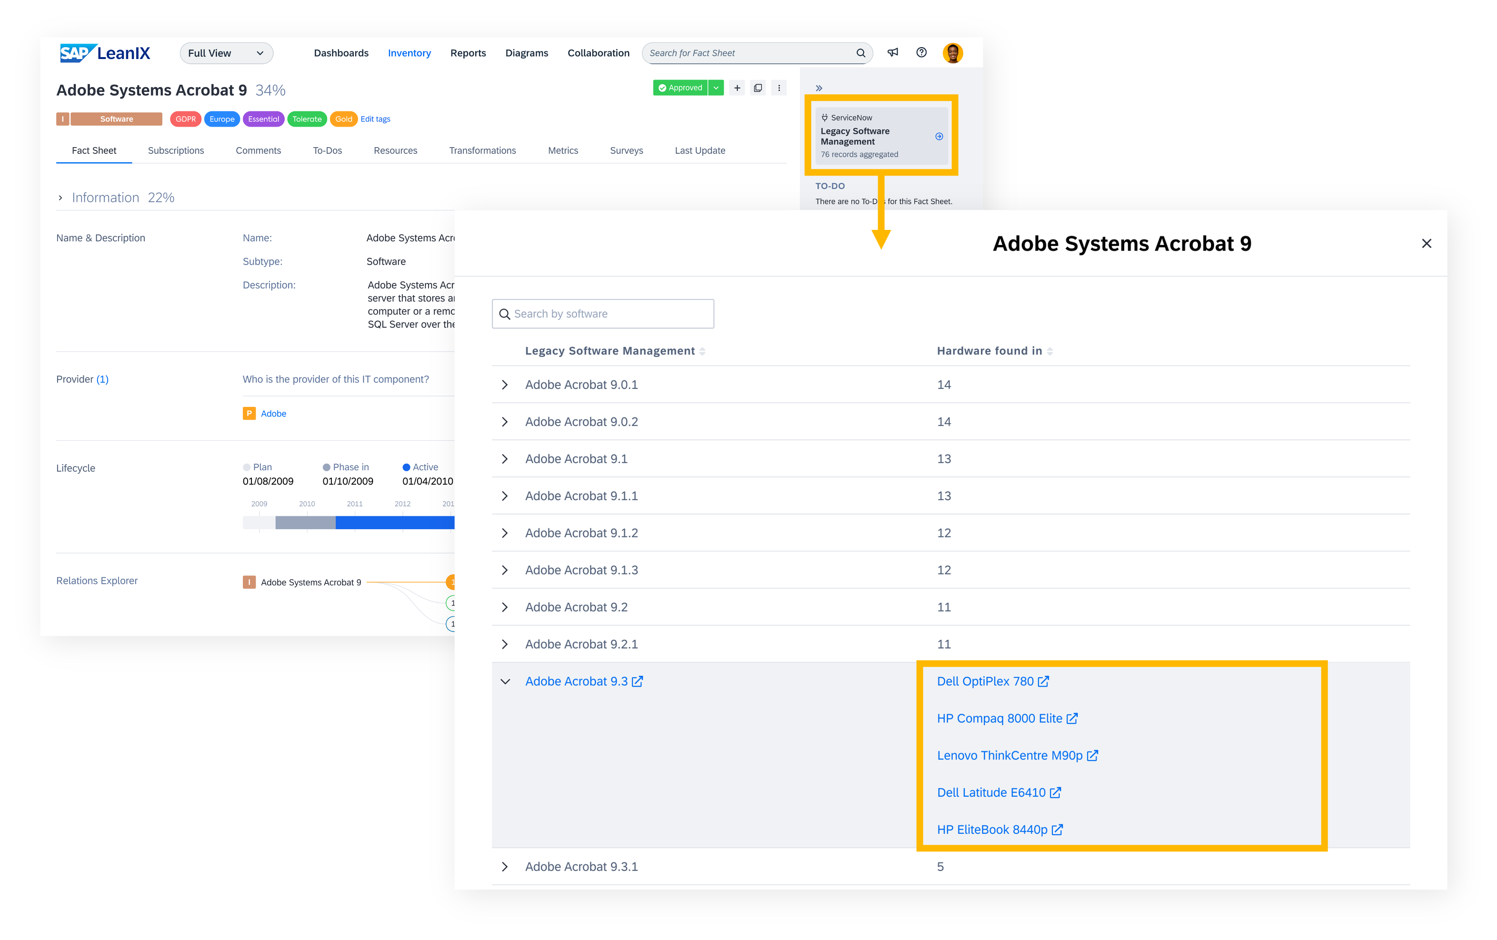Open the three-dot more actions menu
1497x940 pixels.
[x=779, y=88]
